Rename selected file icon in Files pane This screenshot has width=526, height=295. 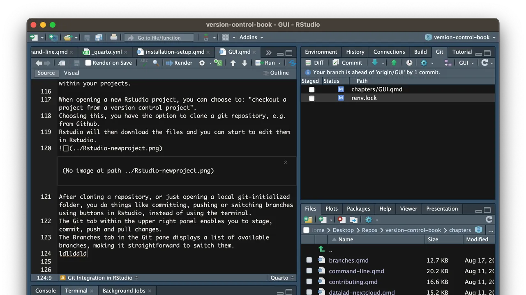(x=354, y=220)
